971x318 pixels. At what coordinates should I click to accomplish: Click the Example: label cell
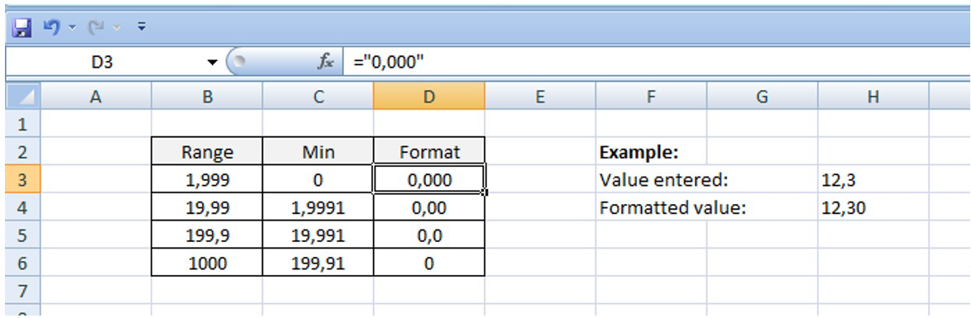pyautogui.click(x=651, y=152)
